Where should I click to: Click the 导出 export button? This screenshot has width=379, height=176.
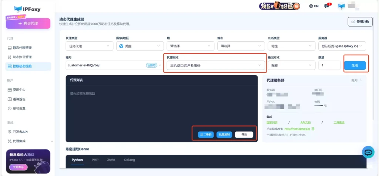(x=244, y=135)
